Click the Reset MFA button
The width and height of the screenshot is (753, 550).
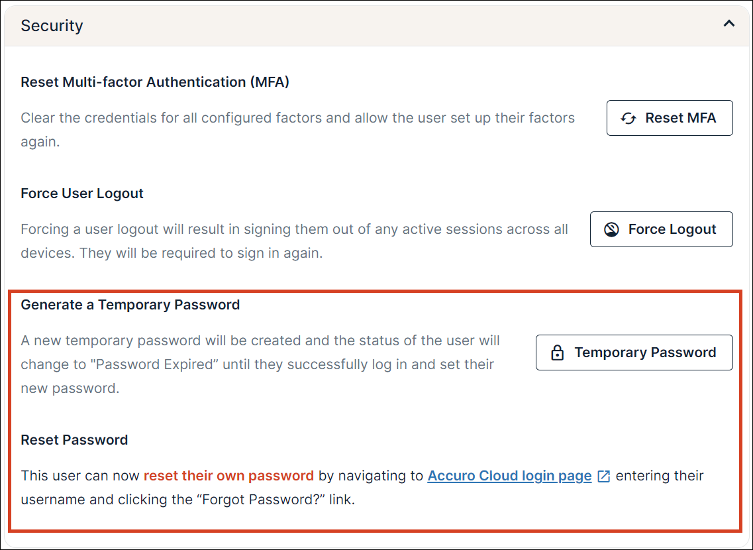(x=670, y=118)
